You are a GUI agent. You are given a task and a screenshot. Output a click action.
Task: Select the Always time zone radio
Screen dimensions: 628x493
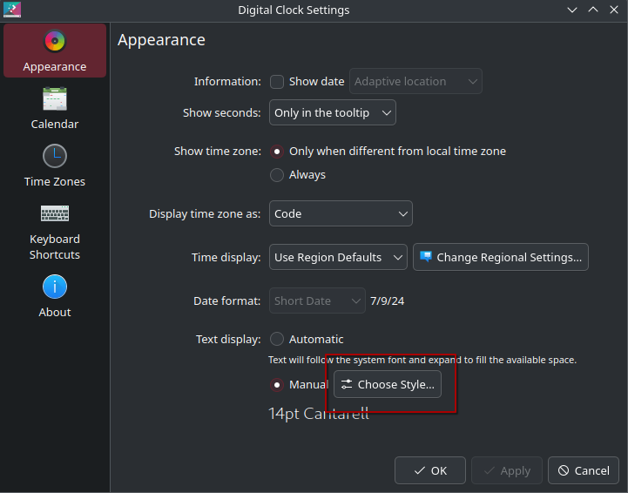(277, 175)
